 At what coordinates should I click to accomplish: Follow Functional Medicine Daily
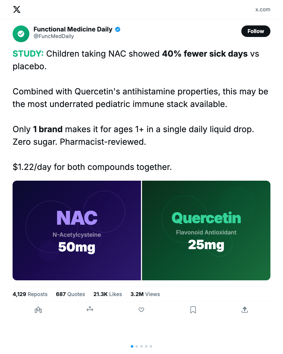[255, 31]
